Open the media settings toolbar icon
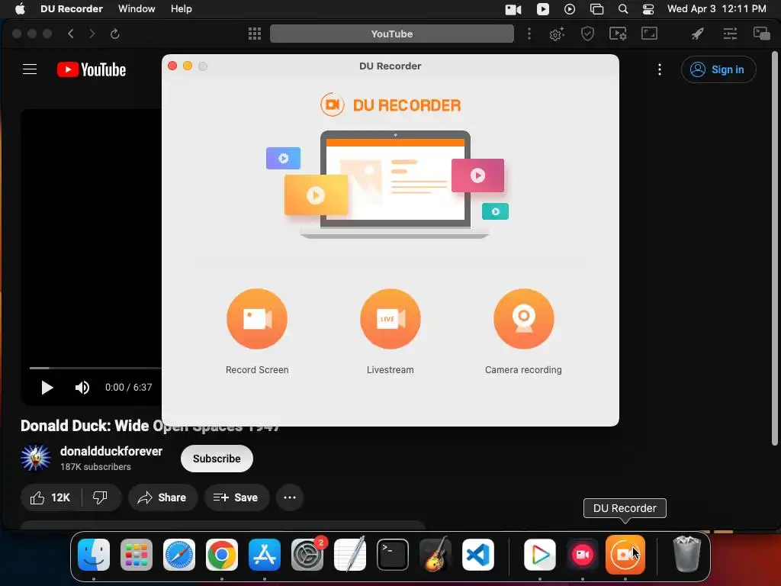Screen dimensions: 781x586 pos(618,34)
